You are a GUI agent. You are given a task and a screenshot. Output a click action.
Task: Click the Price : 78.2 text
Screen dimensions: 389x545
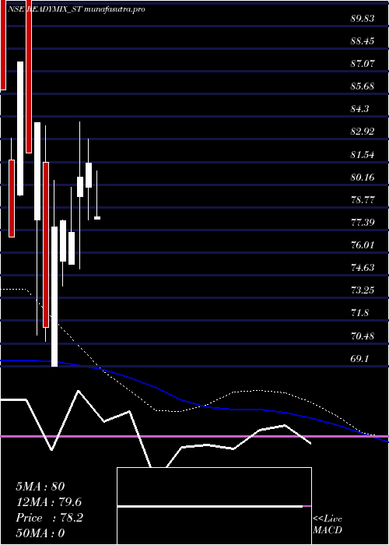click(x=49, y=518)
